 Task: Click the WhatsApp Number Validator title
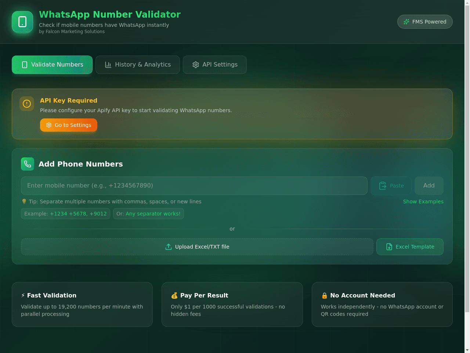coord(110,14)
